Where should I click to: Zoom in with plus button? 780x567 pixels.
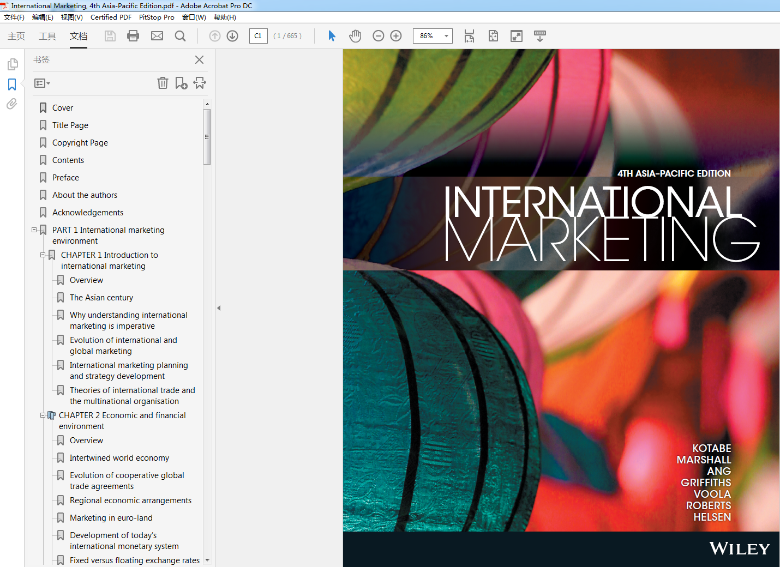tap(396, 36)
